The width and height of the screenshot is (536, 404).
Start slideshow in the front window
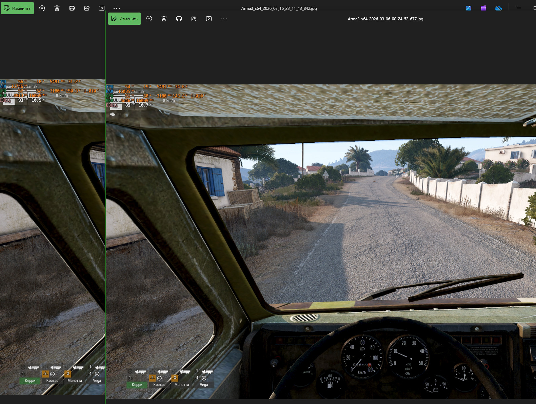[209, 19]
